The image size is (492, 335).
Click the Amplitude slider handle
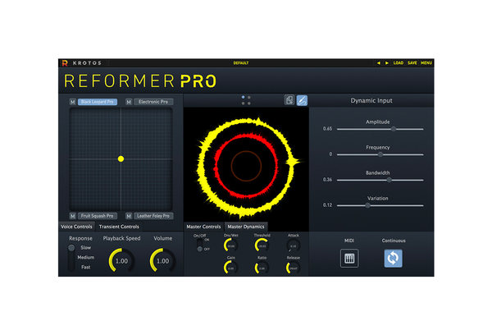tap(394, 129)
